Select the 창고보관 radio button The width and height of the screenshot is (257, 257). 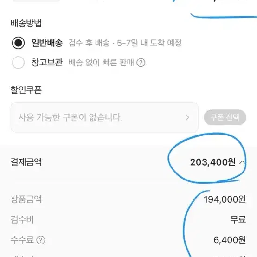click(19, 63)
